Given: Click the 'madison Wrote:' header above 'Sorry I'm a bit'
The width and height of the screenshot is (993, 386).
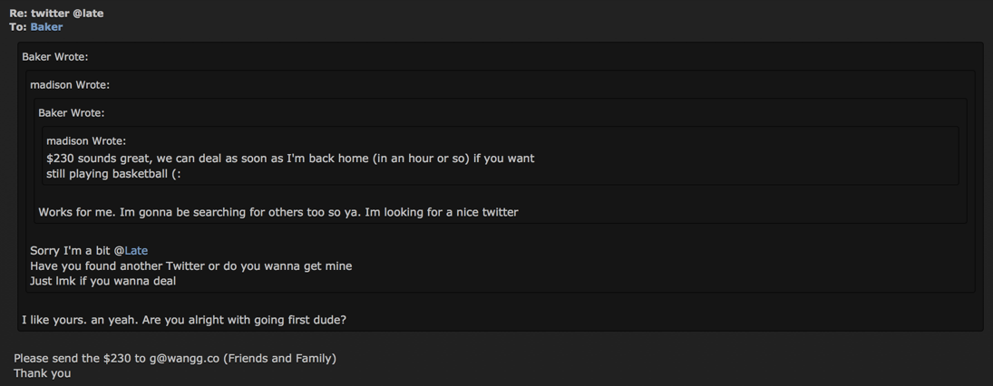Looking at the screenshot, I should click(70, 85).
